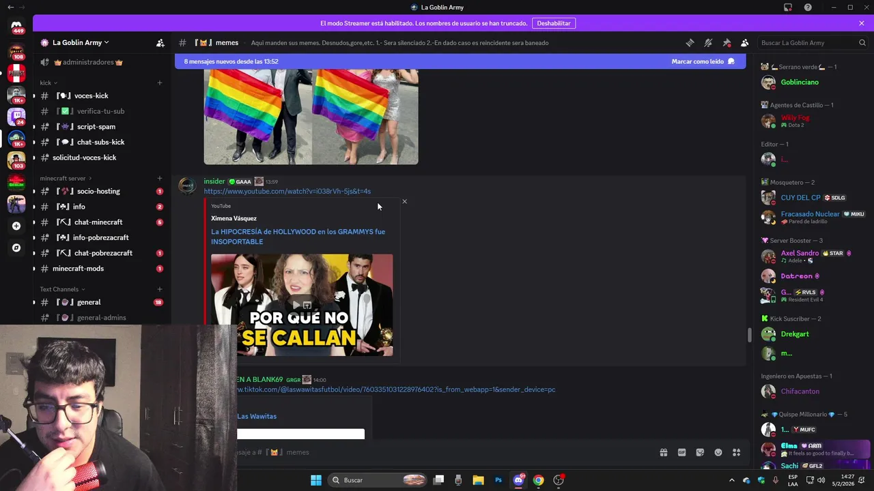Click Ximena Vásquez author name
This screenshot has height=491, width=874.
click(x=234, y=218)
